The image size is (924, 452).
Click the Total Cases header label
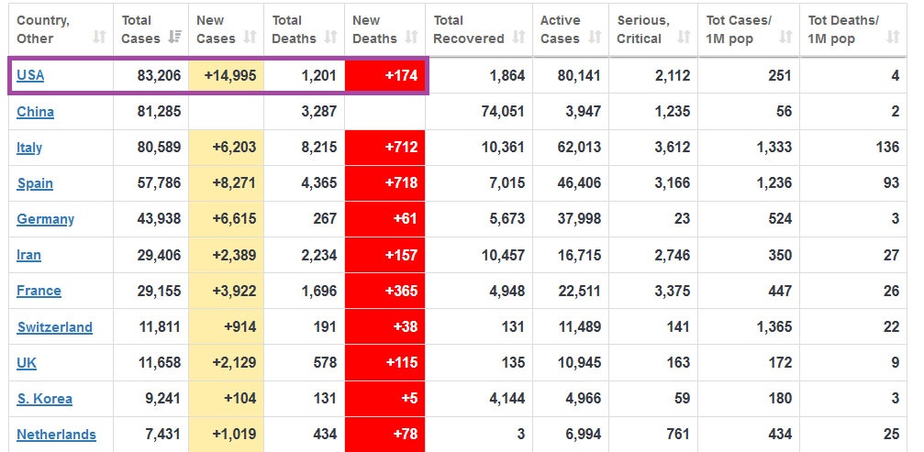click(140, 29)
